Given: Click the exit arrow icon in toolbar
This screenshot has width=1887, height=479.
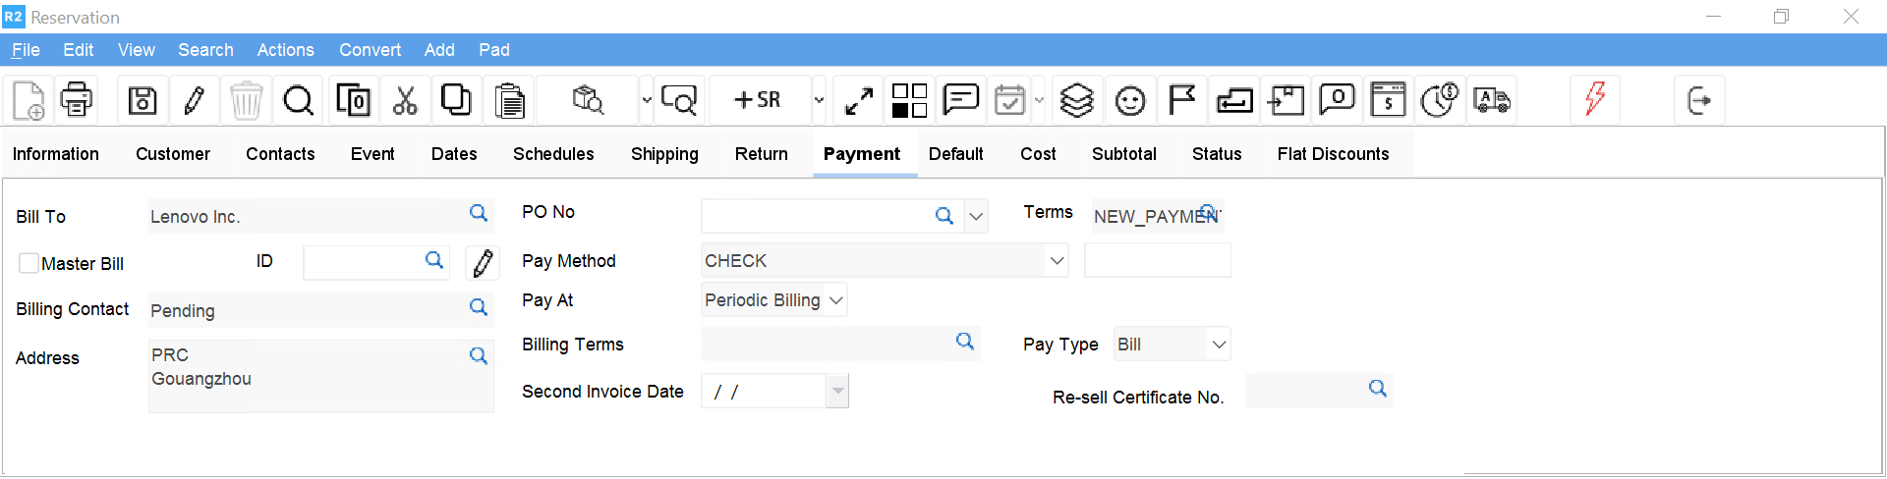Looking at the screenshot, I should point(1699,100).
